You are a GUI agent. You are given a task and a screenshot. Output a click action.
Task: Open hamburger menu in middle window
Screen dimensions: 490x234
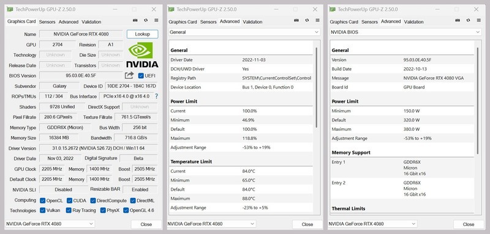coord(317,20)
